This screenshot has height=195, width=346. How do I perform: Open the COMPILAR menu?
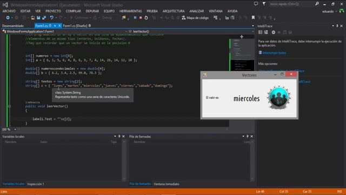74,11
